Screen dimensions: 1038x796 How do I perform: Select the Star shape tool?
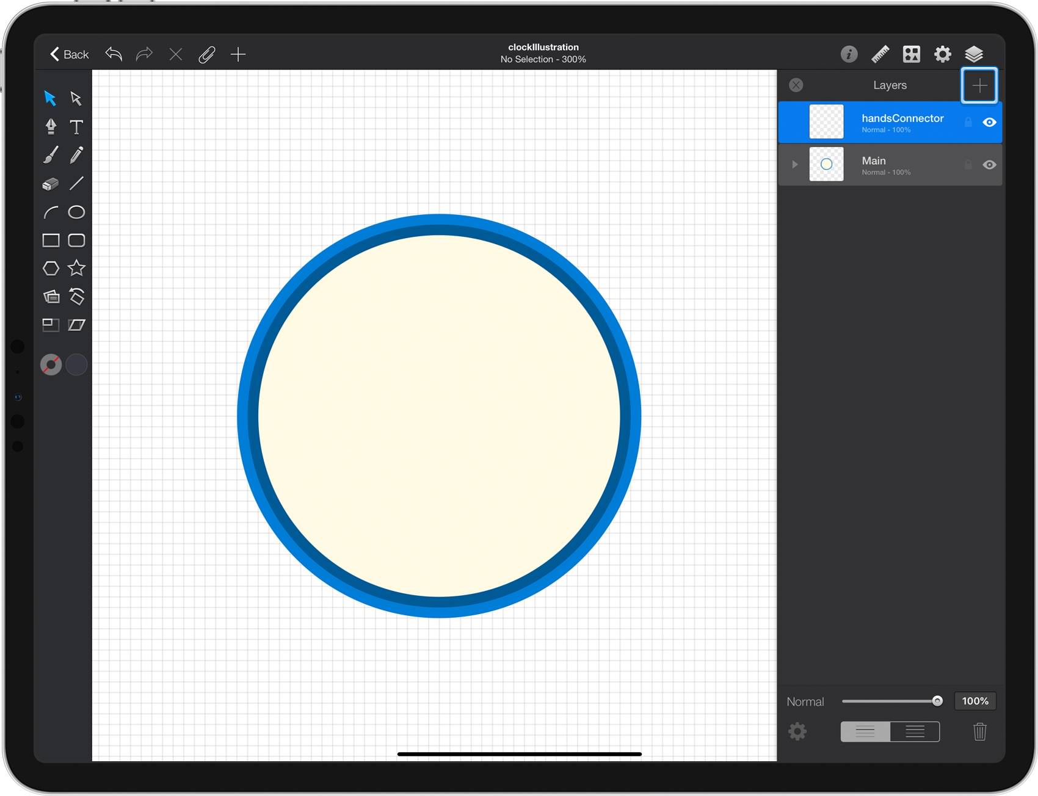pos(76,268)
